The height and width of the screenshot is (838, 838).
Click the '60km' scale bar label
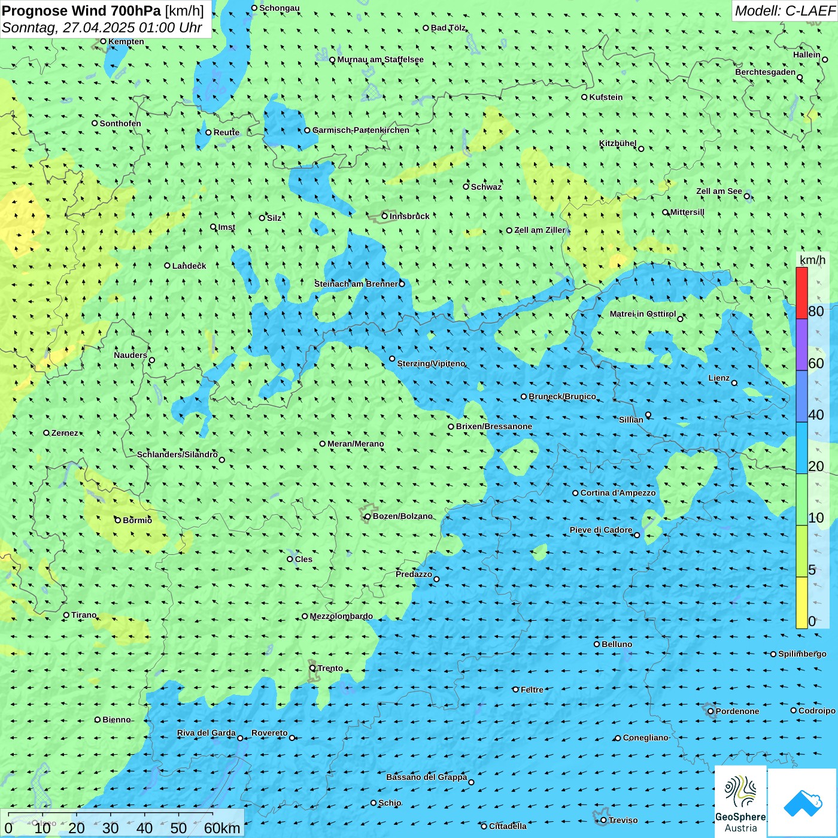click(x=222, y=828)
